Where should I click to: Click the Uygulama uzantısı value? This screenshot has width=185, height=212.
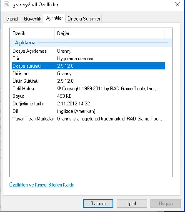75,59
